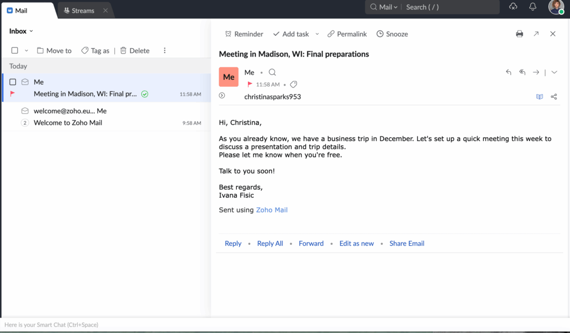Print the open email

click(x=519, y=33)
